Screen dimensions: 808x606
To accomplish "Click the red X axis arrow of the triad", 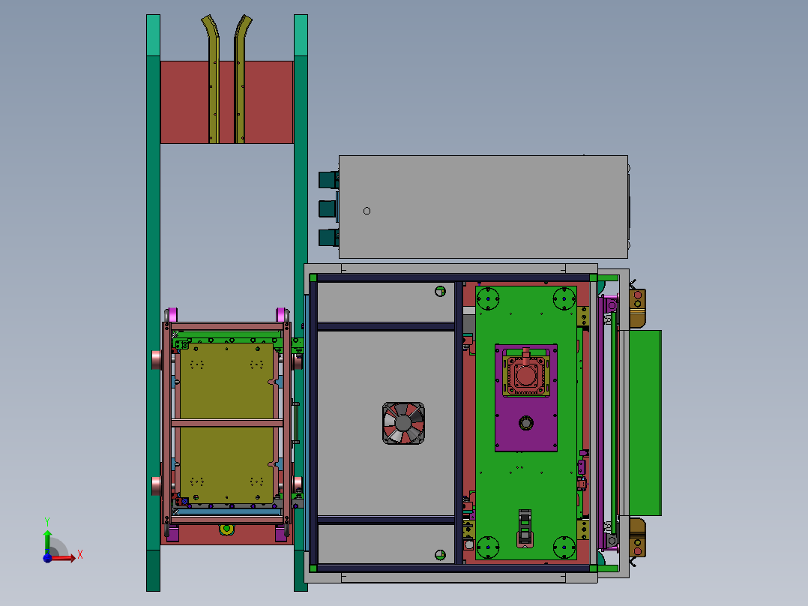I will point(63,557).
